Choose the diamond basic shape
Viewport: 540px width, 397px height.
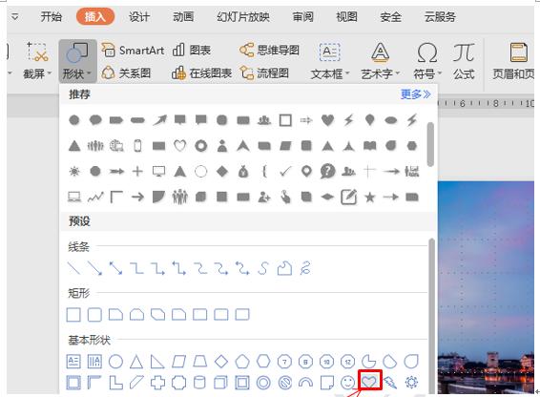pos(221,362)
